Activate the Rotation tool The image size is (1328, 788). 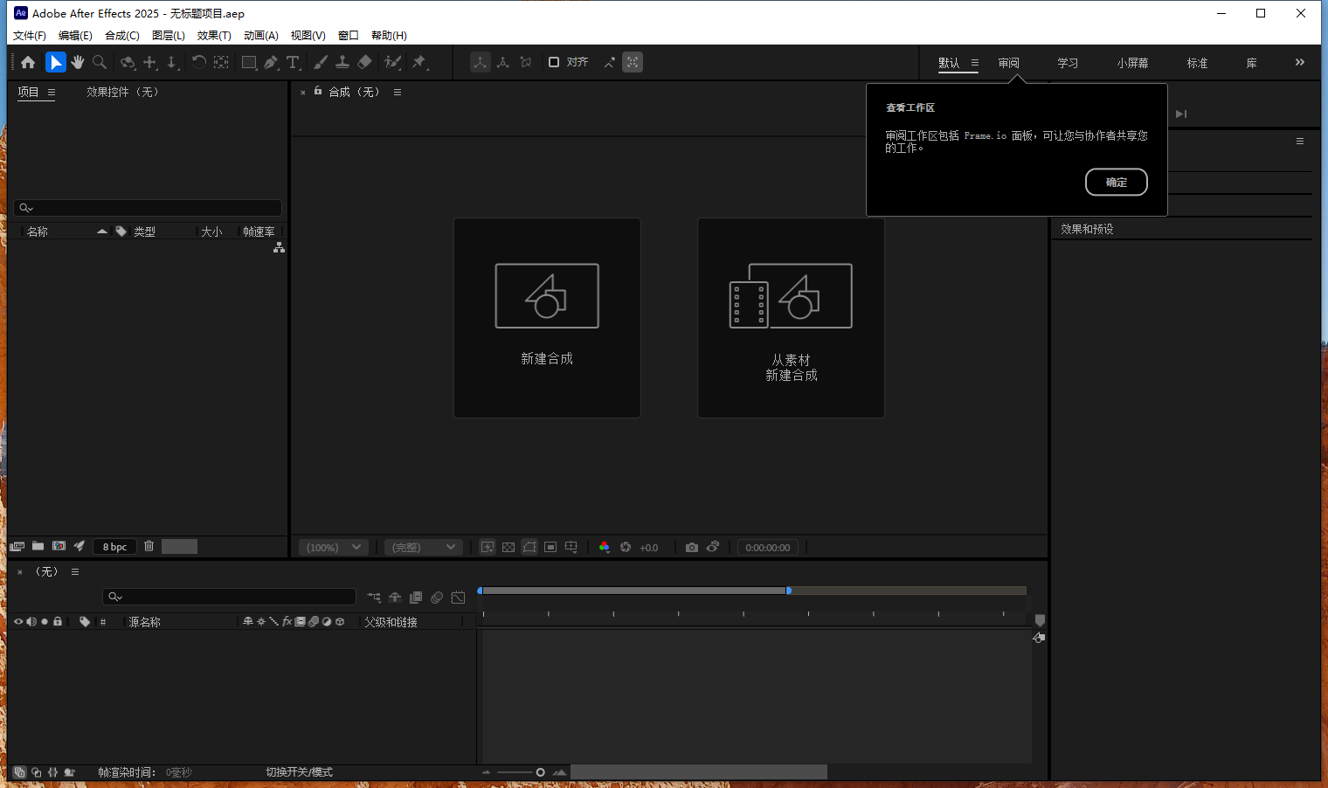click(x=200, y=62)
